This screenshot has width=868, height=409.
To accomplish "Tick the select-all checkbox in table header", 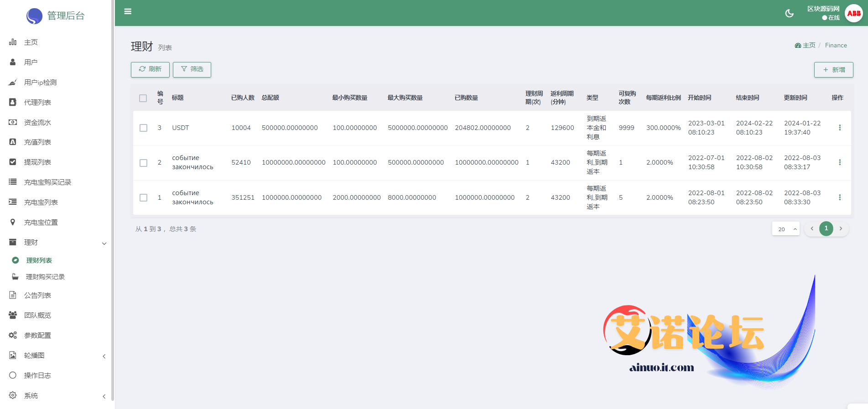I will 143,98.
